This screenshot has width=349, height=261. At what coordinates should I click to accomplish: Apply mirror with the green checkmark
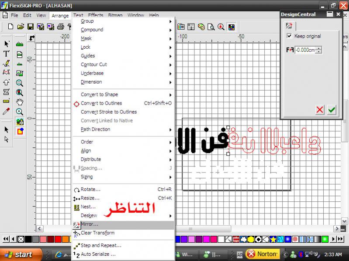332,110
